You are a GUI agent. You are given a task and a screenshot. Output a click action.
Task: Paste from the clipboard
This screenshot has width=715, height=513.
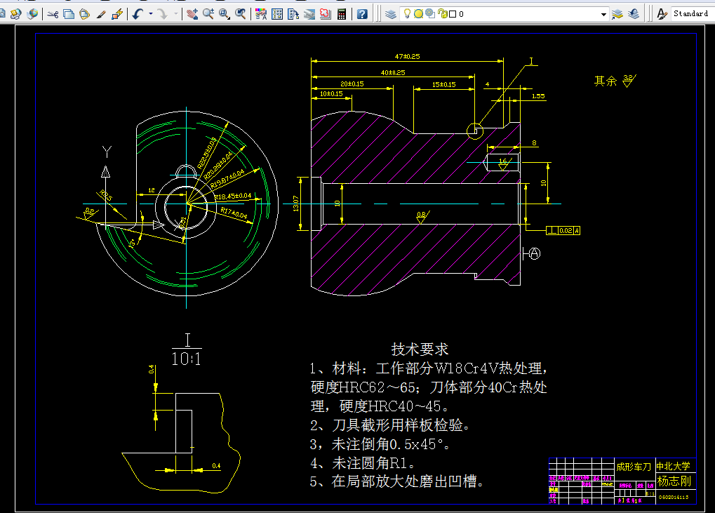pos(83,13)
